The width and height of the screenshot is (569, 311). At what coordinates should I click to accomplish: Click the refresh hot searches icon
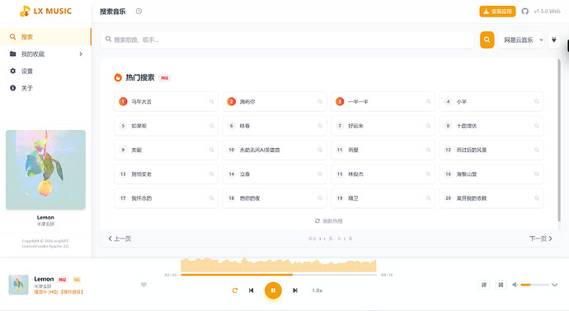(x=317, y=220)
